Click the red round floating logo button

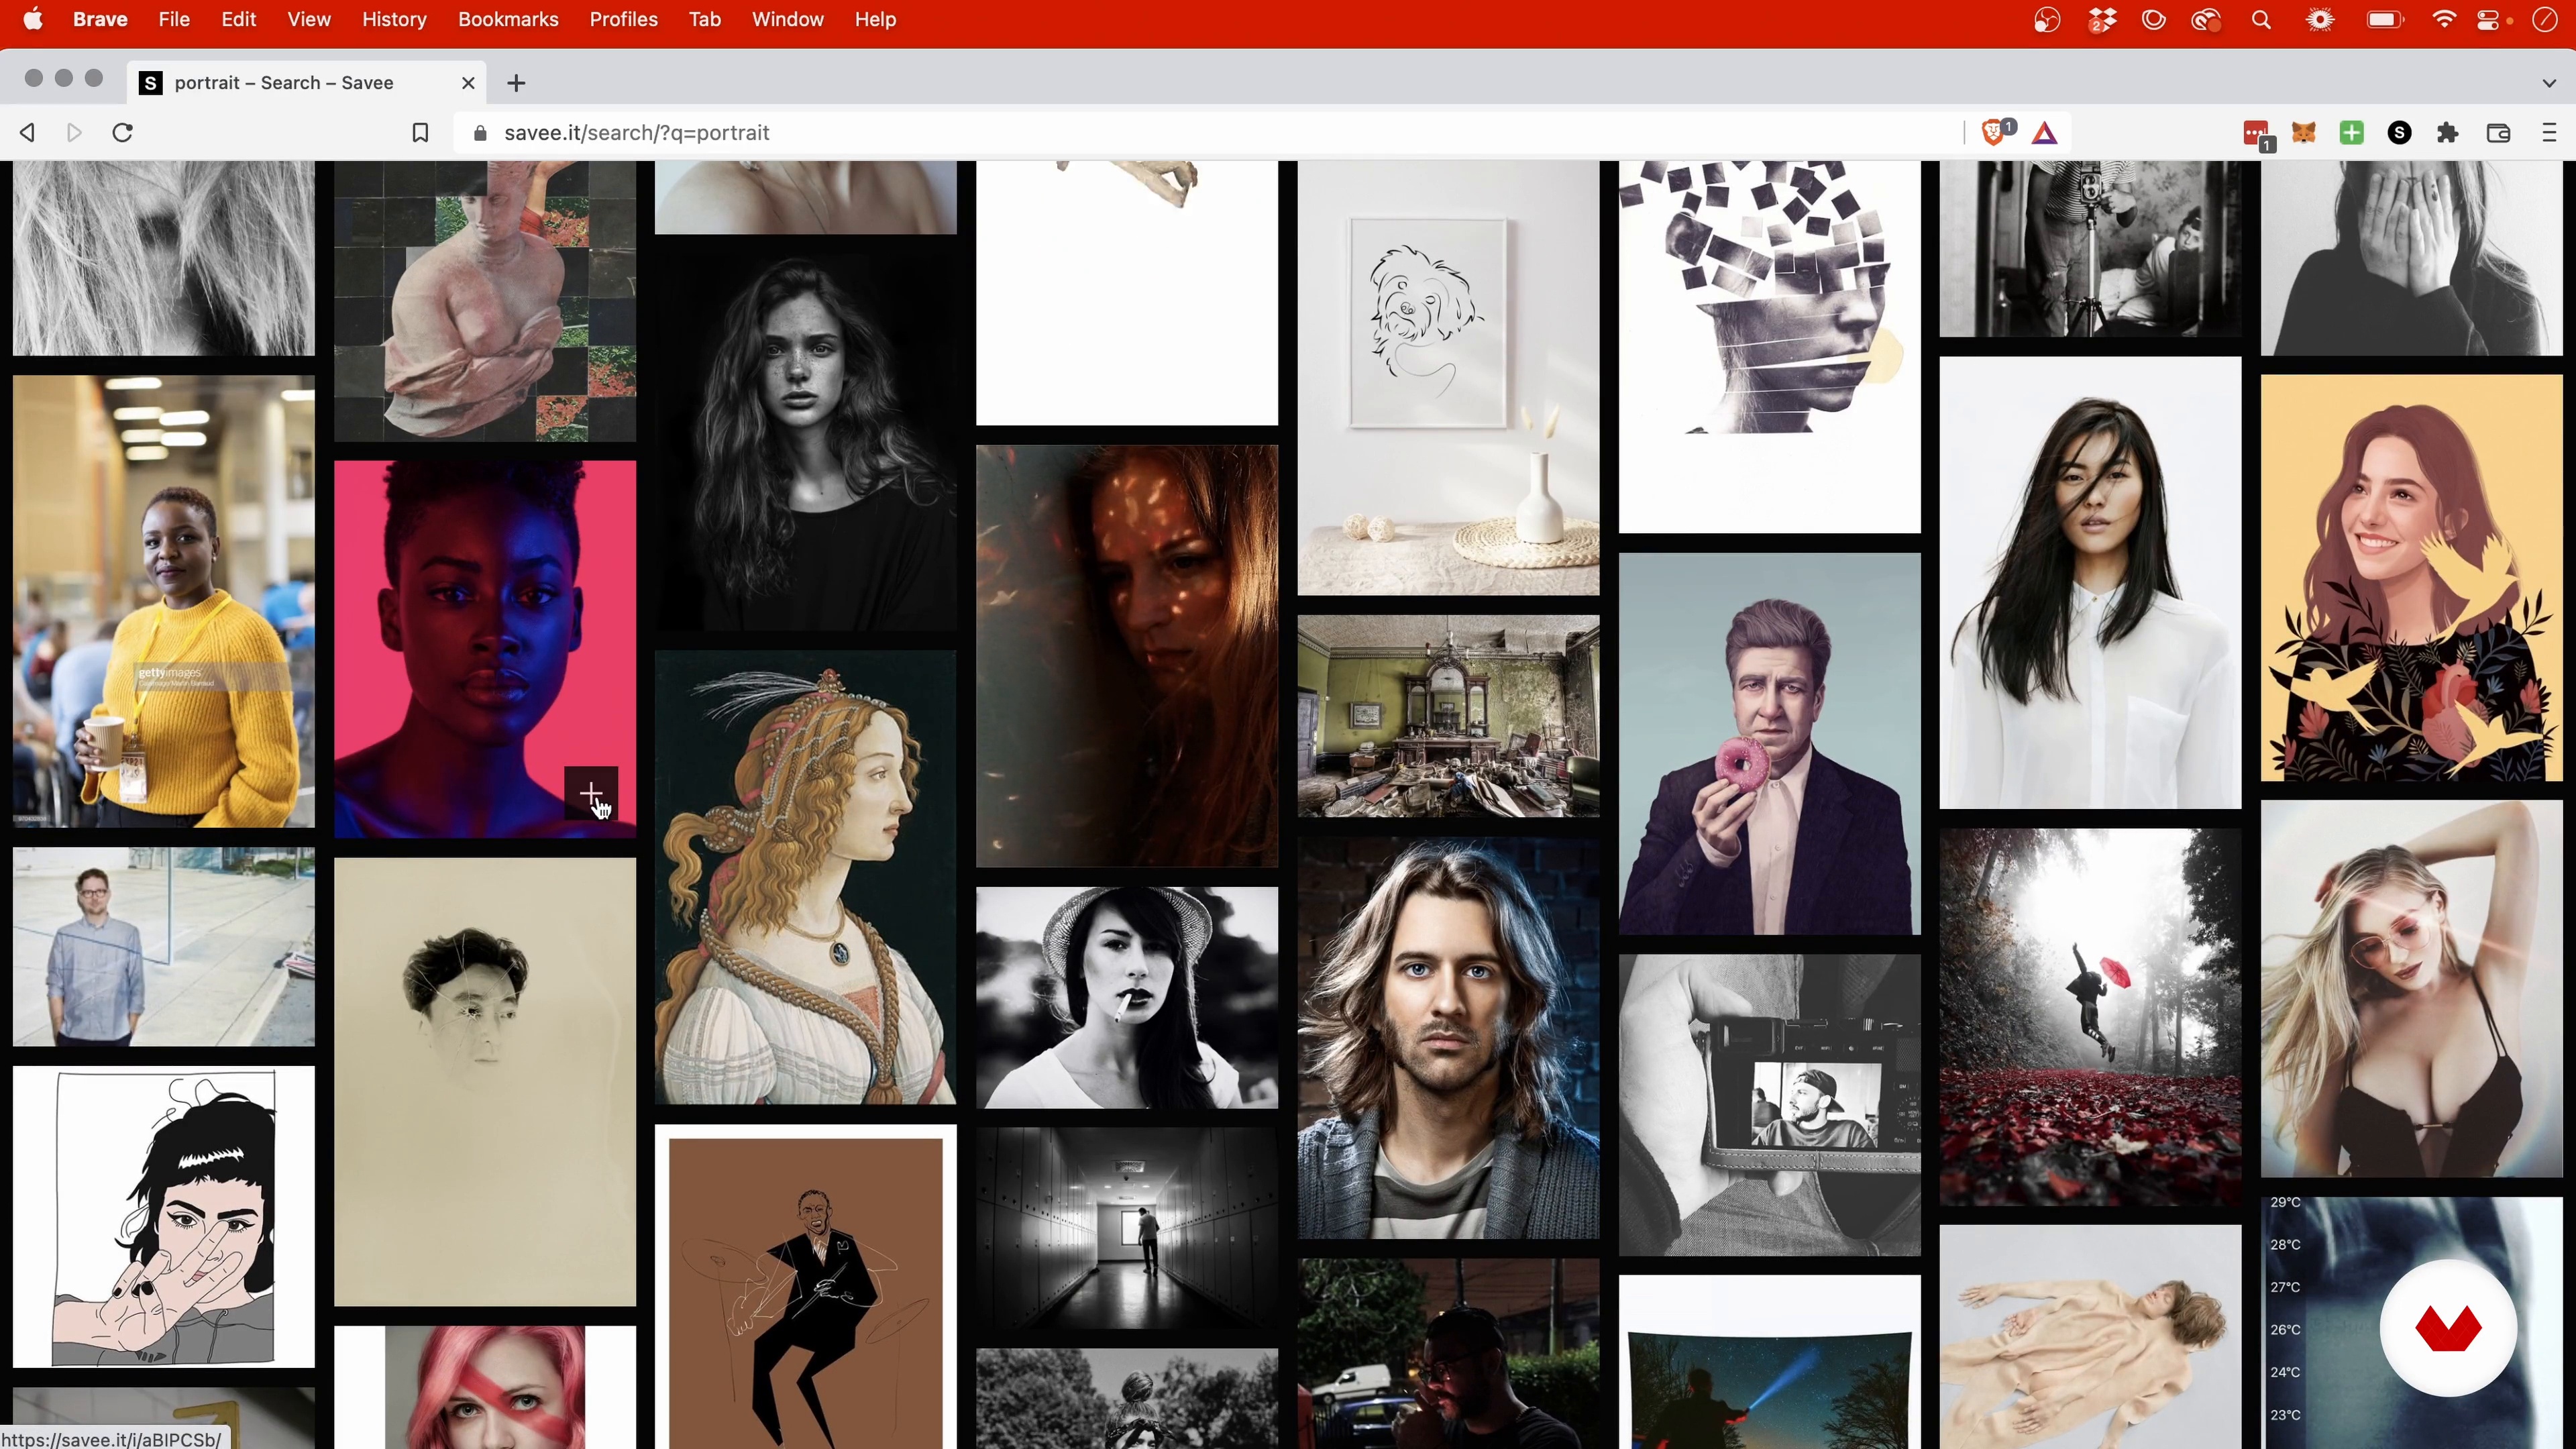click(x=2448, y=1327)
